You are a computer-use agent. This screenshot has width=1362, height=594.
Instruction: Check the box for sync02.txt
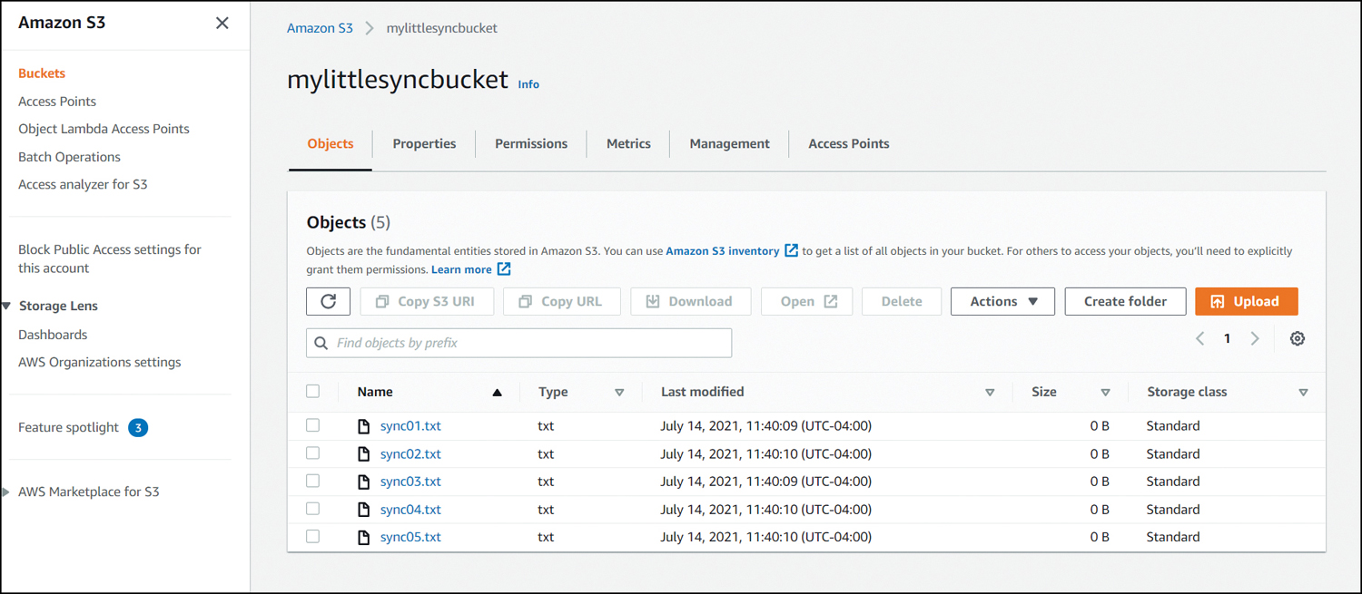(313, 453)
